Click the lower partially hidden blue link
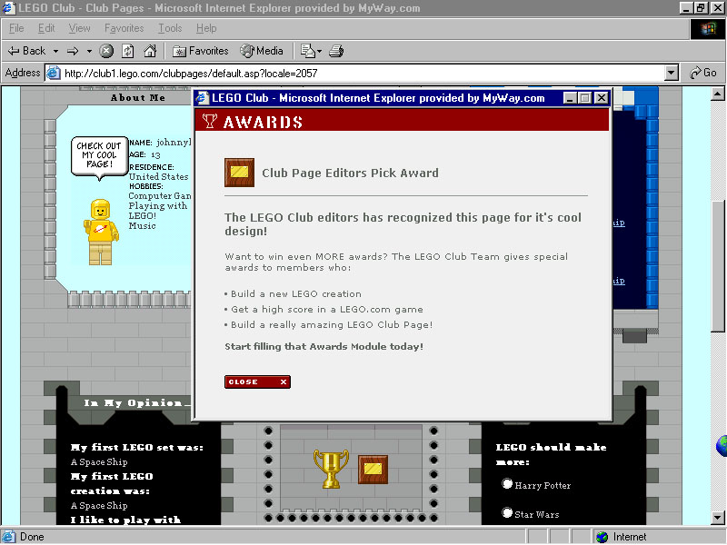The image size is (727, 545). click(x=619, y=281)
